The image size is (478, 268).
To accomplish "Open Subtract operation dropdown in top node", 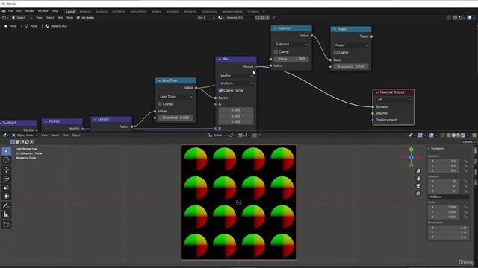I will tap(291, 45).
